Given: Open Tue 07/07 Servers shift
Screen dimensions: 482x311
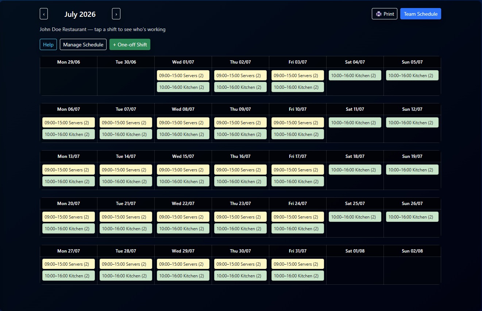Looking at the screenshot, I should (x=126, y=122).
